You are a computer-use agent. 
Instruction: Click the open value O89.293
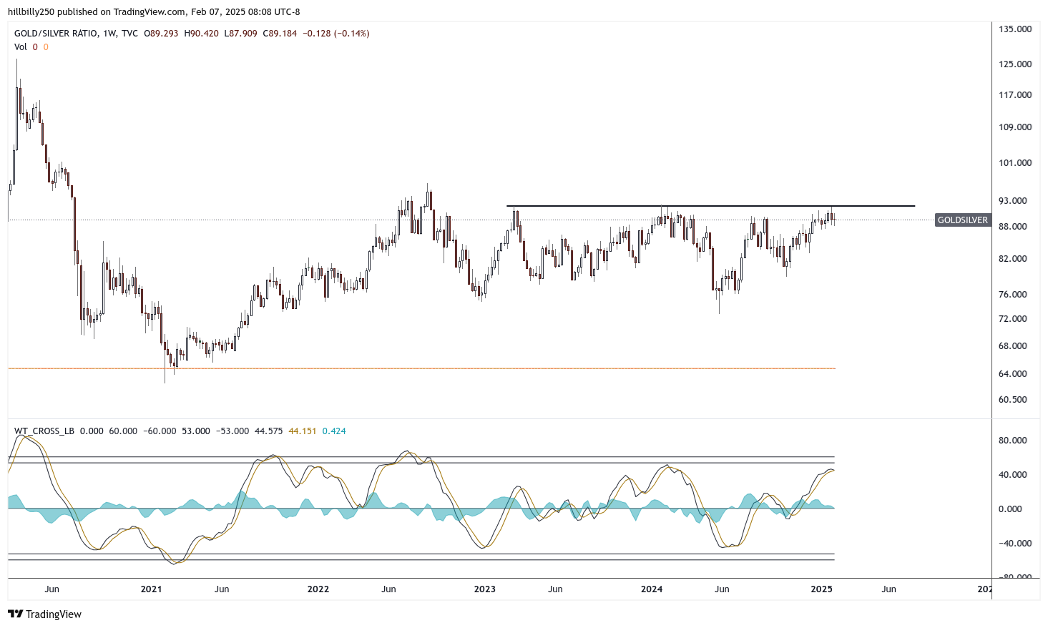161,34
